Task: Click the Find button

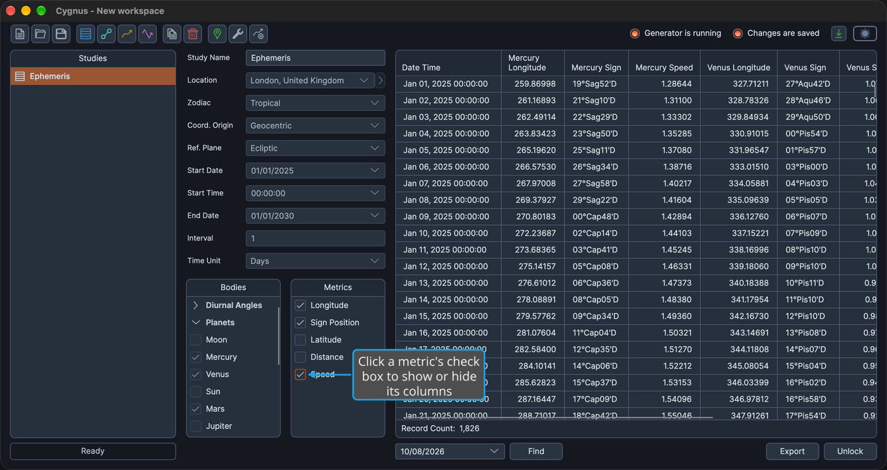Action: tap(536, 451)
